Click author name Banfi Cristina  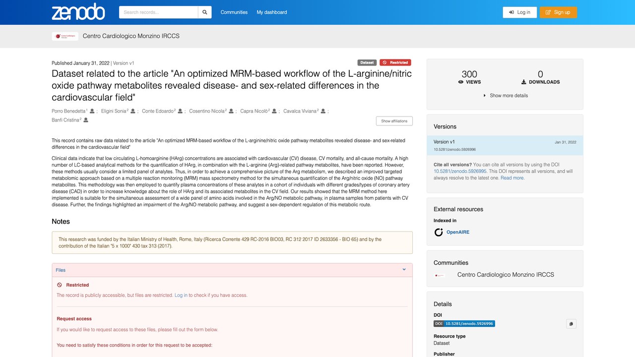[x=65, y=120]
